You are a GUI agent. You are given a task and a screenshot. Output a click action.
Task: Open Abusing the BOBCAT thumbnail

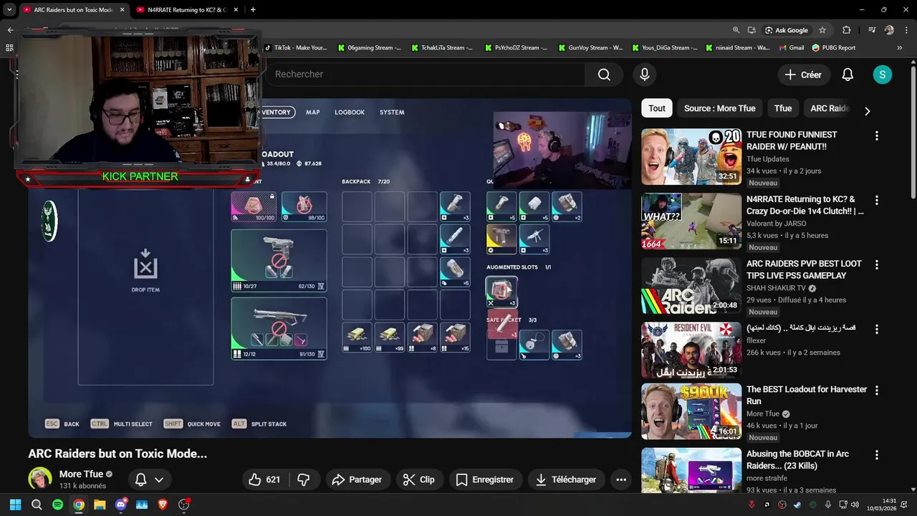click(691, 470)
